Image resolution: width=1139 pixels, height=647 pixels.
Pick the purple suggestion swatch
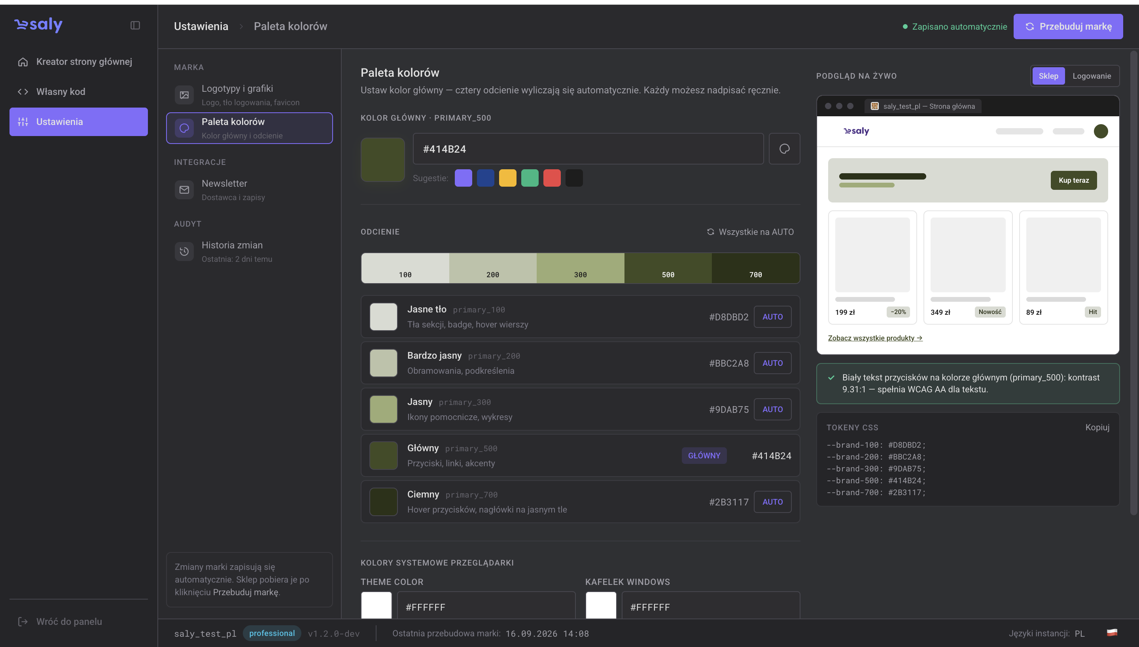tap(464, 178)
